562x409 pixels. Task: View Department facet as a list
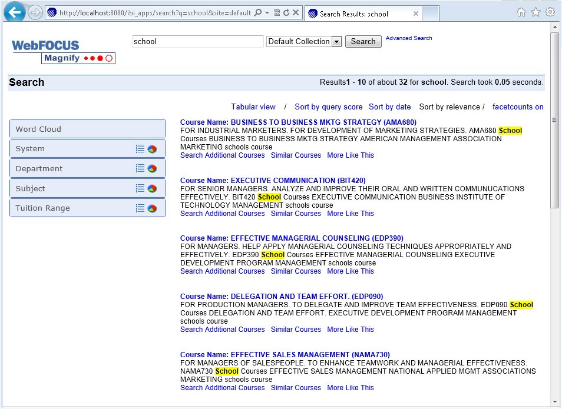pos(140,168)
